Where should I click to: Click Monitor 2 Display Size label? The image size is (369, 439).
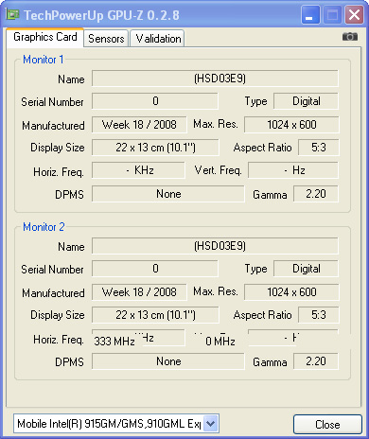click(x=58, y=315)
